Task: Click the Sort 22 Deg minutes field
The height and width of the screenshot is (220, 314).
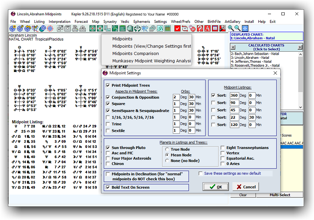Action: point(252,117)
